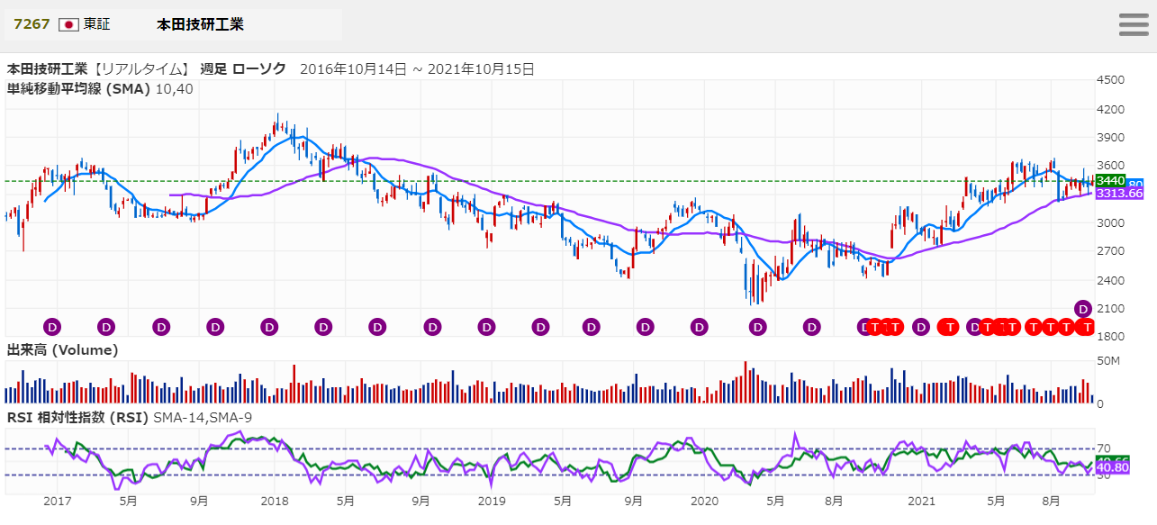The width and height of the screenshot is (1157, 525).
Task: Click the 1800 price axis label
Action: (1111, 337)
